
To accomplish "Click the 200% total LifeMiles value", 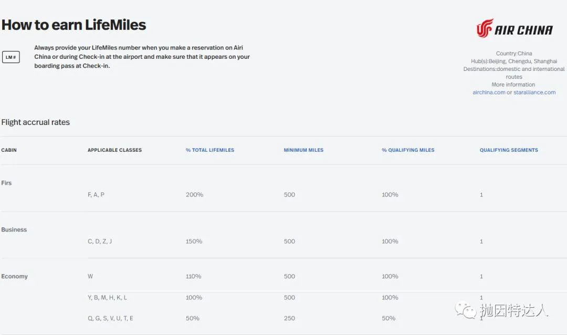I will point(194,195).
